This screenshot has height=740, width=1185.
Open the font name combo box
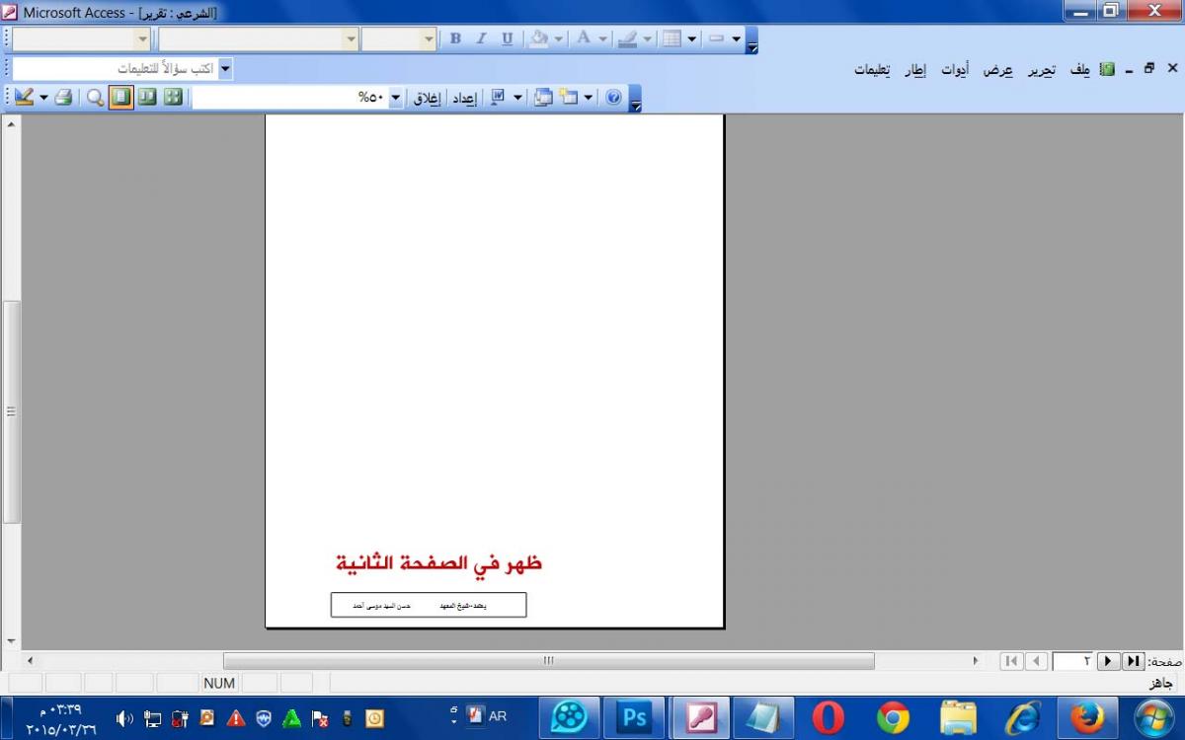tap(259, 38)
